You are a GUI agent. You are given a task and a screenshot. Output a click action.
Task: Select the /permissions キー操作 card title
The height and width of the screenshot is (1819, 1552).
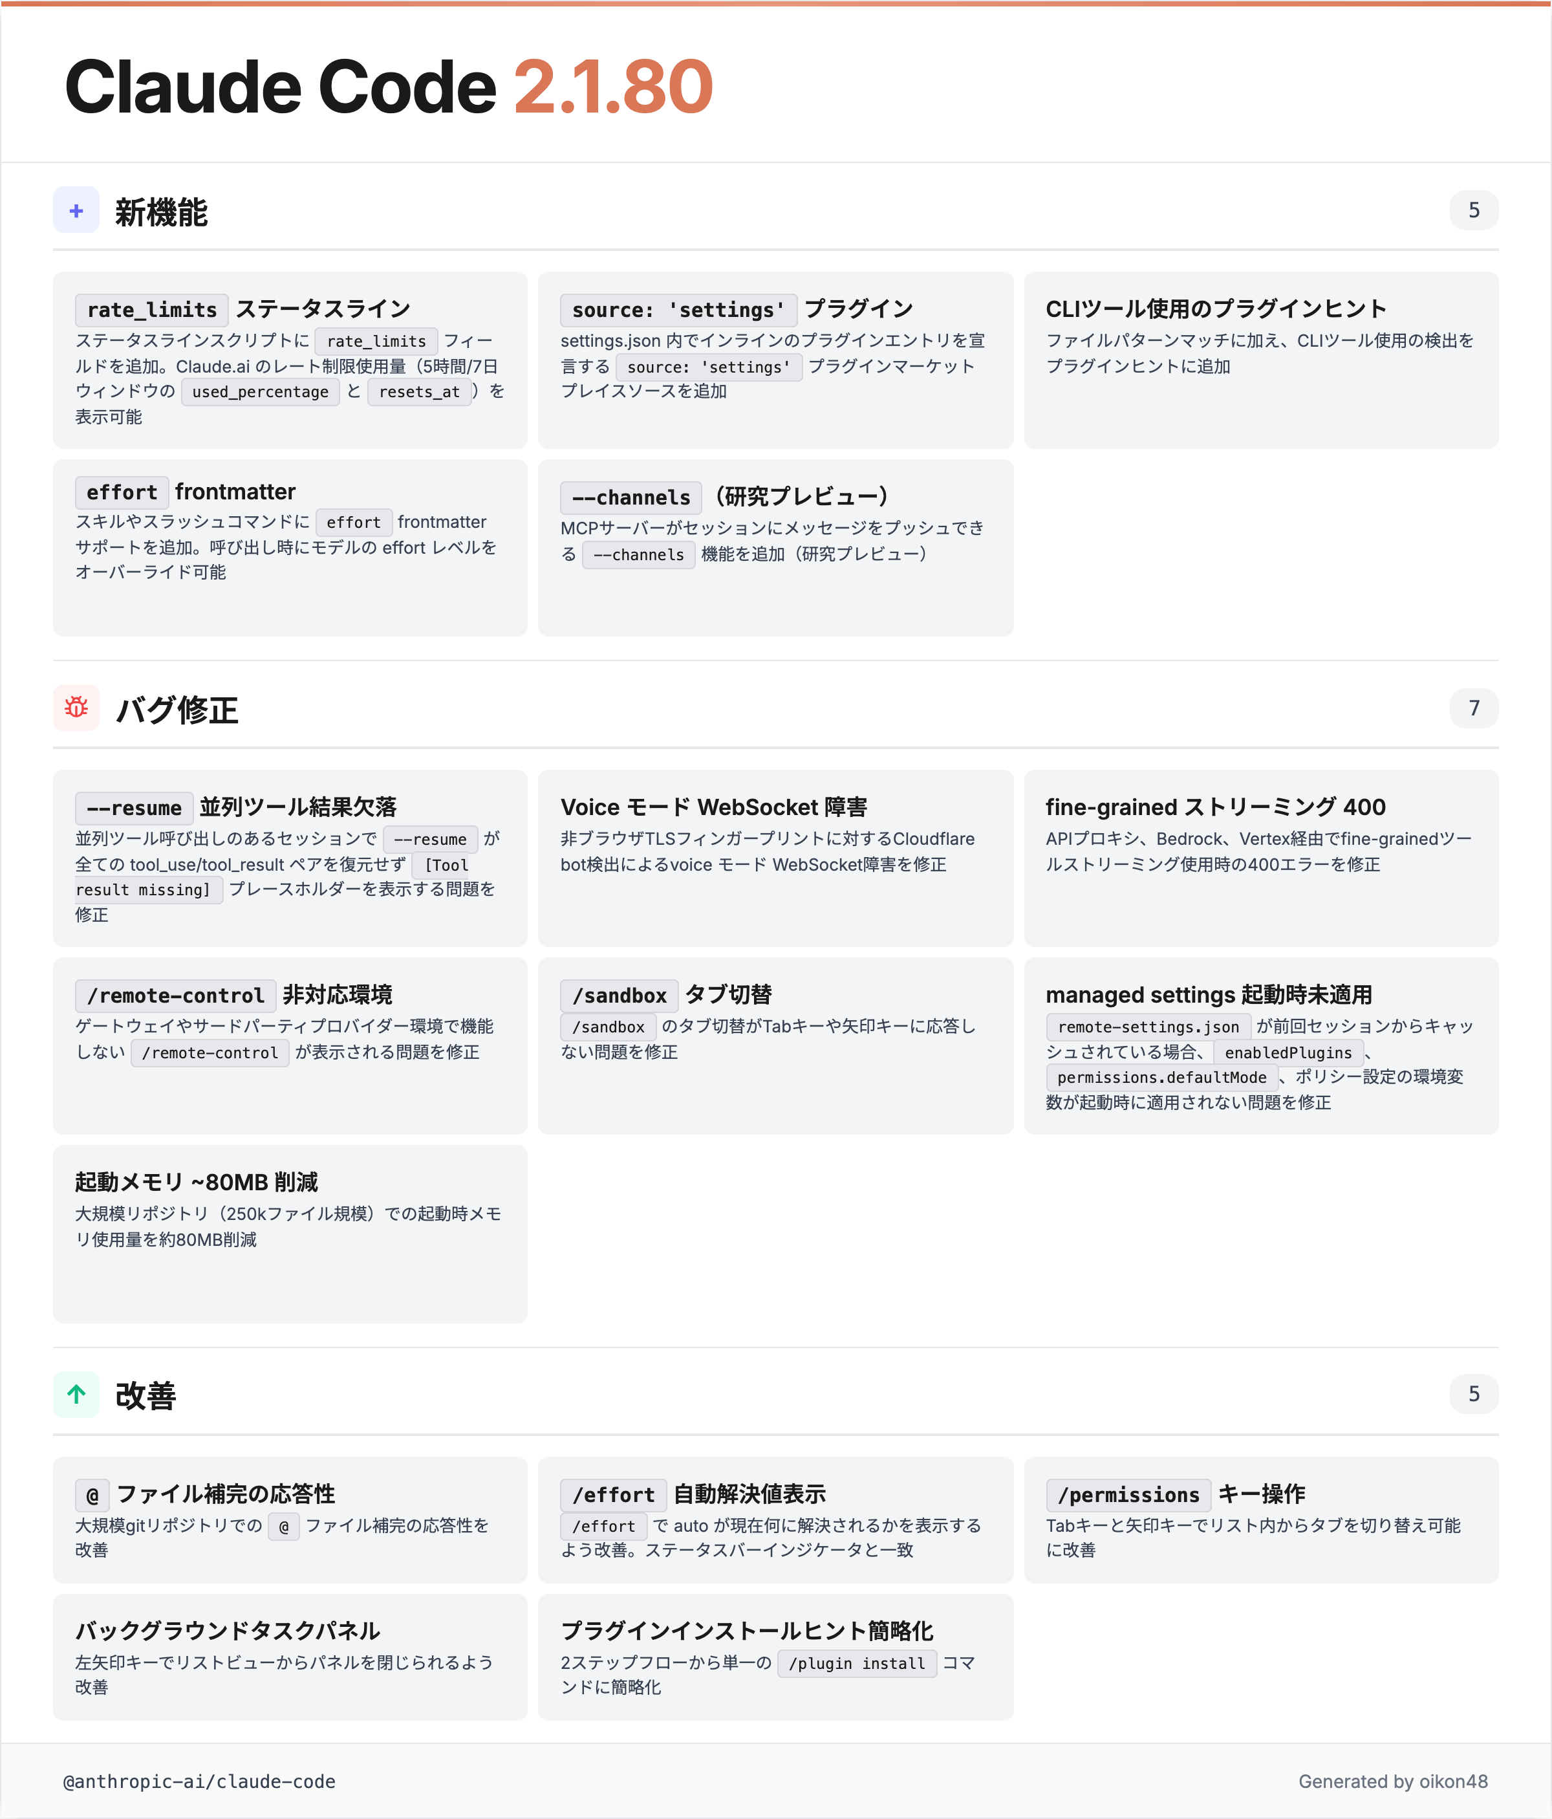click(x=1176, y=1494)
